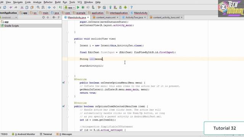Close the content_main.xml tab

pyautogui.click(x=117, y=18)
